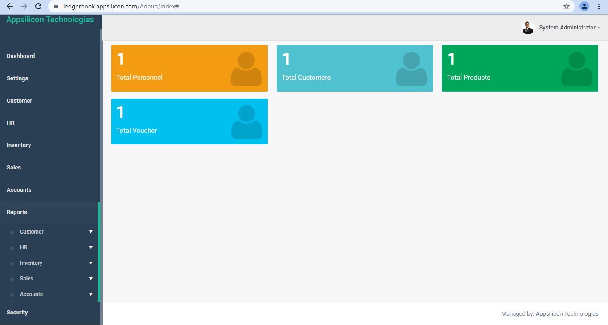Click the person icon on Total Personnel card
This screenshot has height=325, width=608.
tap(246, 69)
